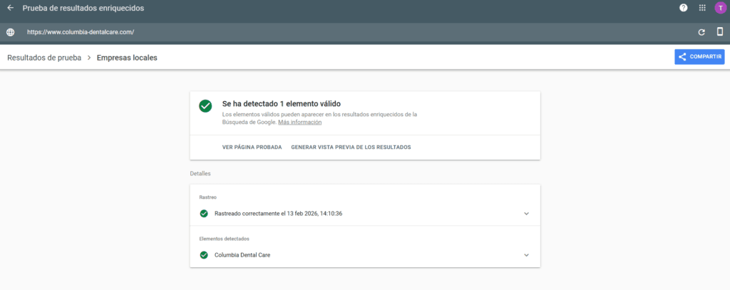The height and width of the screenshot is (290, 730).
Task: Click the Rastreo section label
Action: pos(207,197)
